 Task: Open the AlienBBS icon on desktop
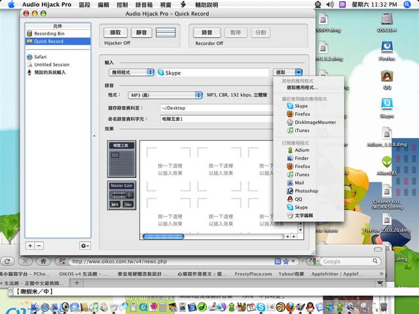tap(387, 166)
